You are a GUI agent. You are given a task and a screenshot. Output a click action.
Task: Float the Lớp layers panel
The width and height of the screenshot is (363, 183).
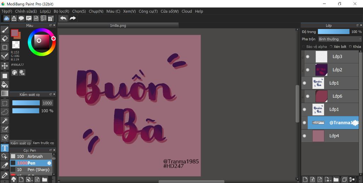[x=358, y=25]
